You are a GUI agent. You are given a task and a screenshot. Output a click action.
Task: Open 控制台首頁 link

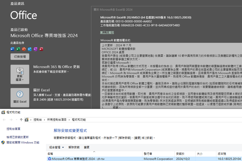[x=13, y=129]
